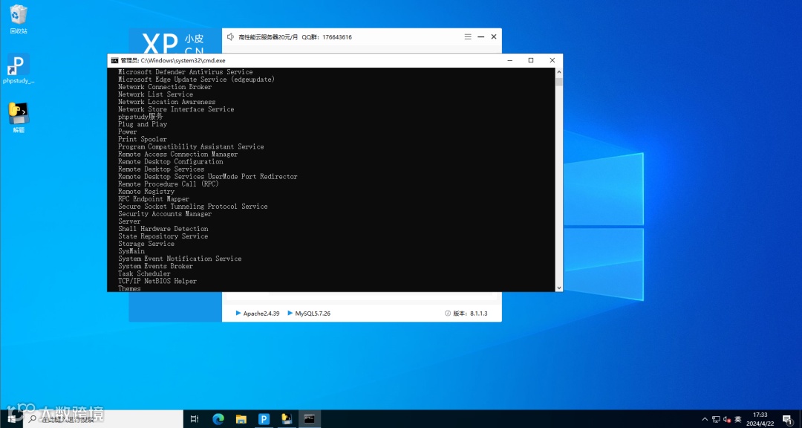Select 'Network Location Awareness' line
Screen dimensions: 802x428
pos(167,102)
